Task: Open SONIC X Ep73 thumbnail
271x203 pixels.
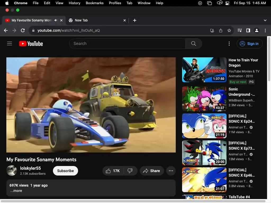Action: tap(204, 153)
